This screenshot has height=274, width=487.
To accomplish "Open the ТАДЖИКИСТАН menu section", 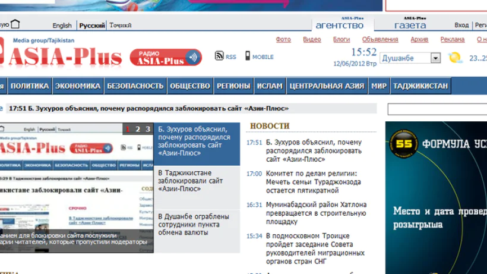I will (x=420, y=86).
